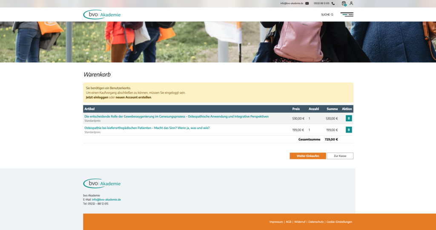
Task: Click the bvo Akademie logo in footer
Action: [x=102, y=183]
